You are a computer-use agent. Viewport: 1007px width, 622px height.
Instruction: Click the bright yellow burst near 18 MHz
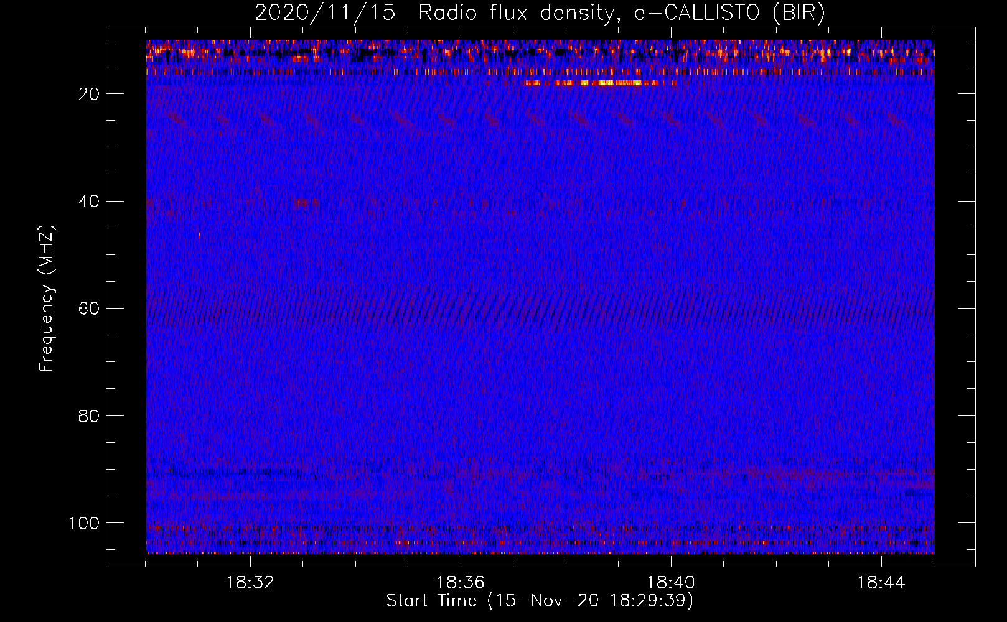(x=601, y=83)
